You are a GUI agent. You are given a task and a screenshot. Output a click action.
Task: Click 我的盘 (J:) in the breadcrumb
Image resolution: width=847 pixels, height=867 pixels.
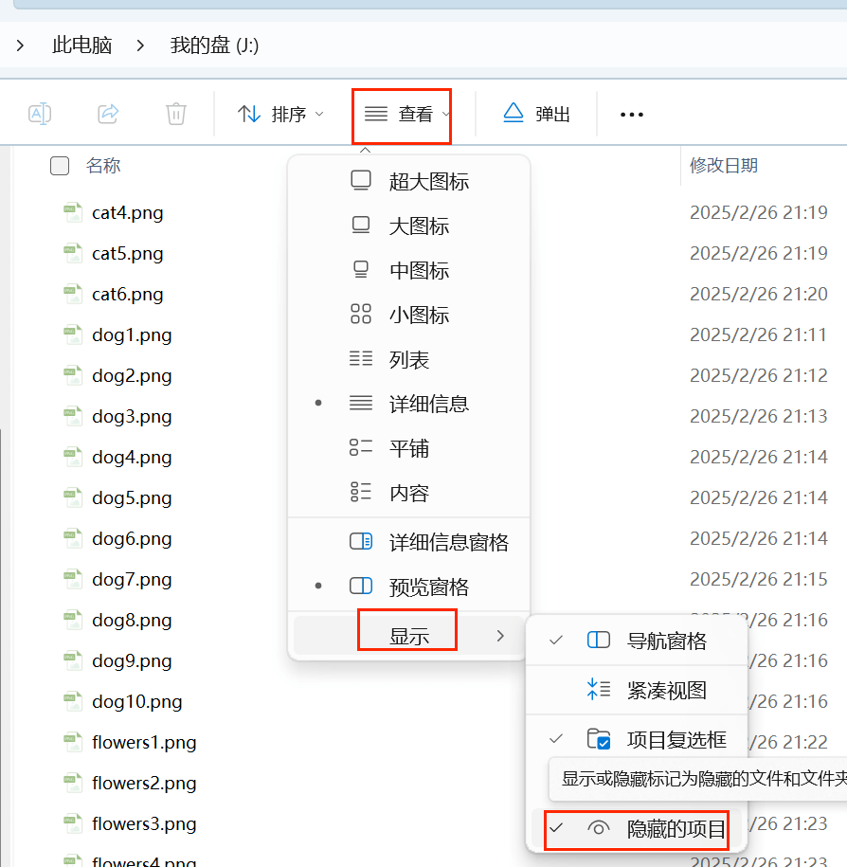213,45
